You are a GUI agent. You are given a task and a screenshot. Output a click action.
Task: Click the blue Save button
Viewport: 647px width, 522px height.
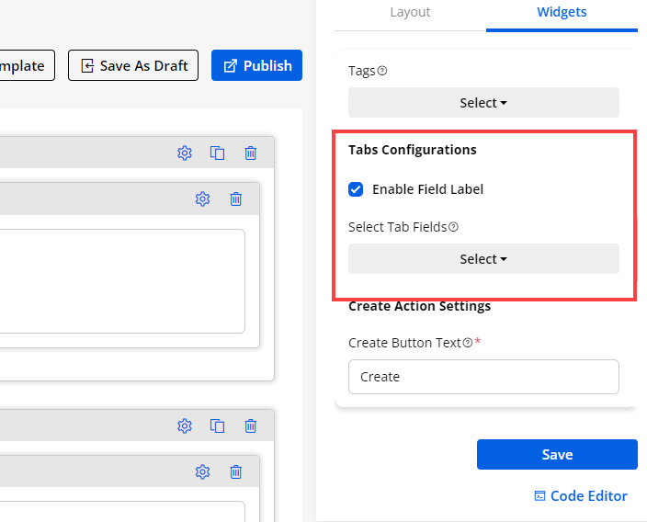click(x=557, y=454)
